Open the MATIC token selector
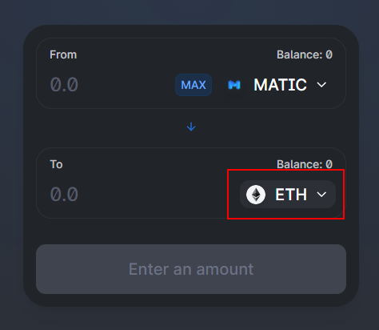Screen dimensions: 379x330 [277, 85]
